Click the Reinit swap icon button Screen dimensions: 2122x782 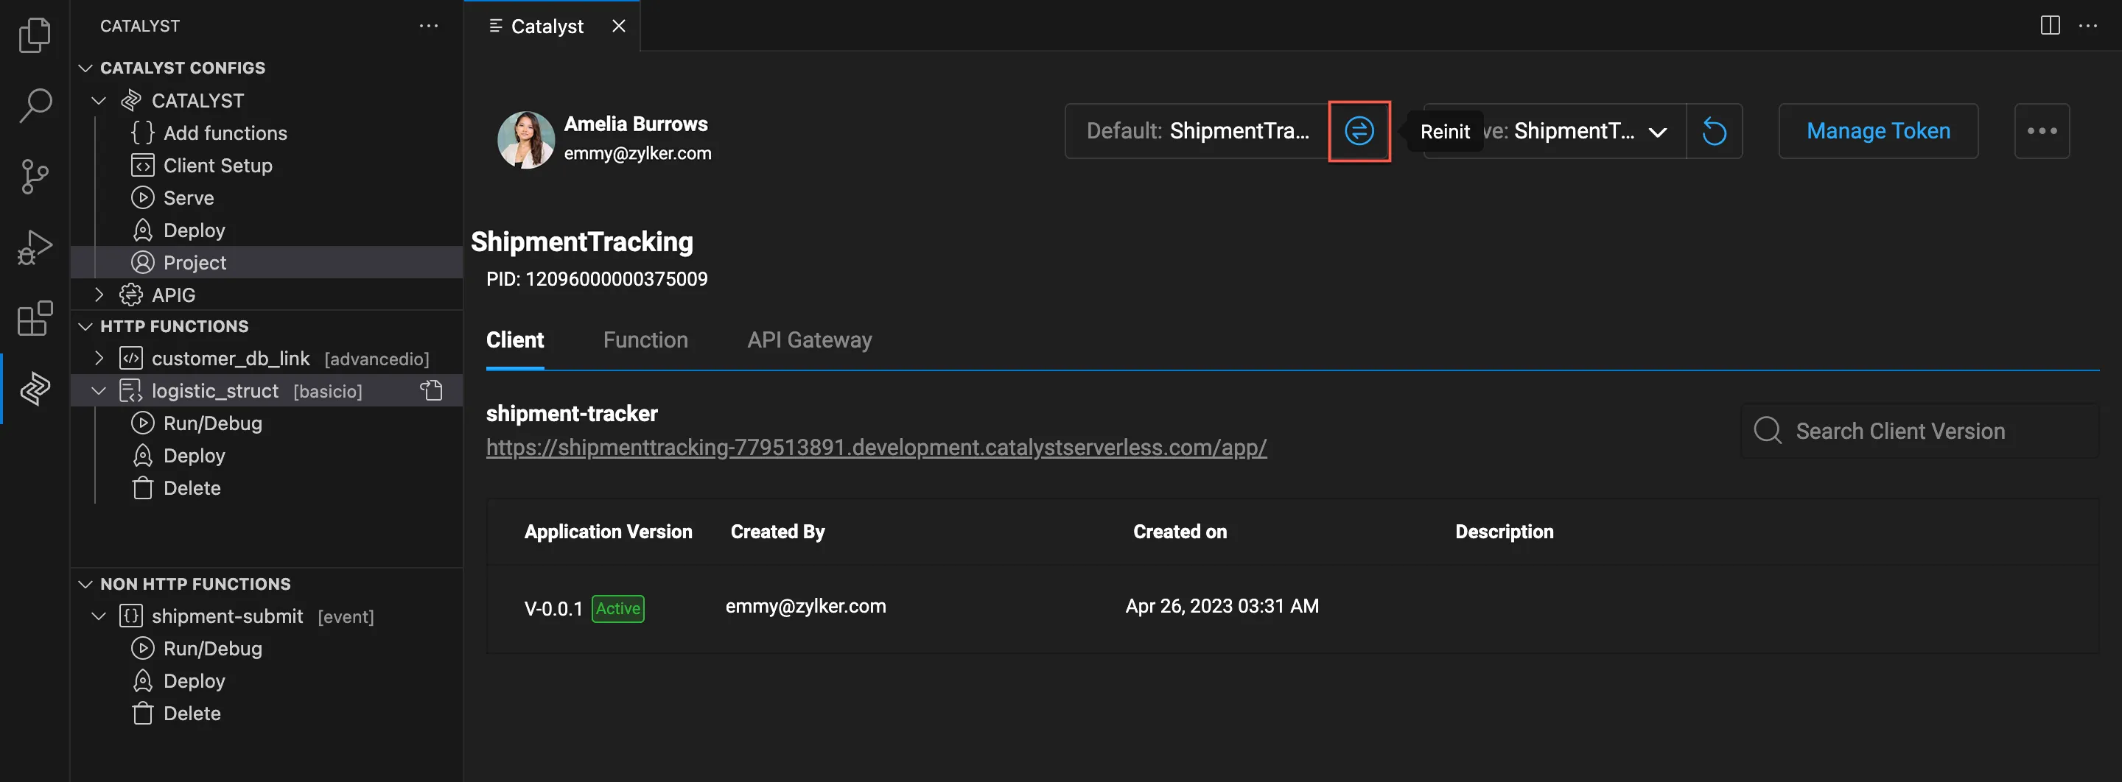click(1359, 131)
